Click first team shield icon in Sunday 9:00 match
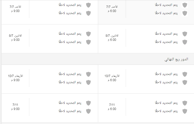Screen dimensions: 194x124 coord(88,5)
